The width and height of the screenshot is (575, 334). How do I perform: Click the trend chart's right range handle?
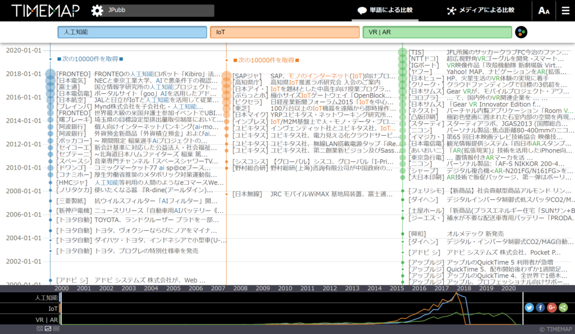[523, 308]
